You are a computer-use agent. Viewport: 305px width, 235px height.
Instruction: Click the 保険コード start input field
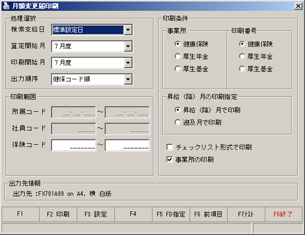coord(74,145)
